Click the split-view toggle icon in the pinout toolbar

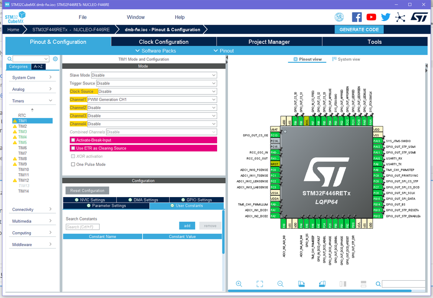pos(343,284)
